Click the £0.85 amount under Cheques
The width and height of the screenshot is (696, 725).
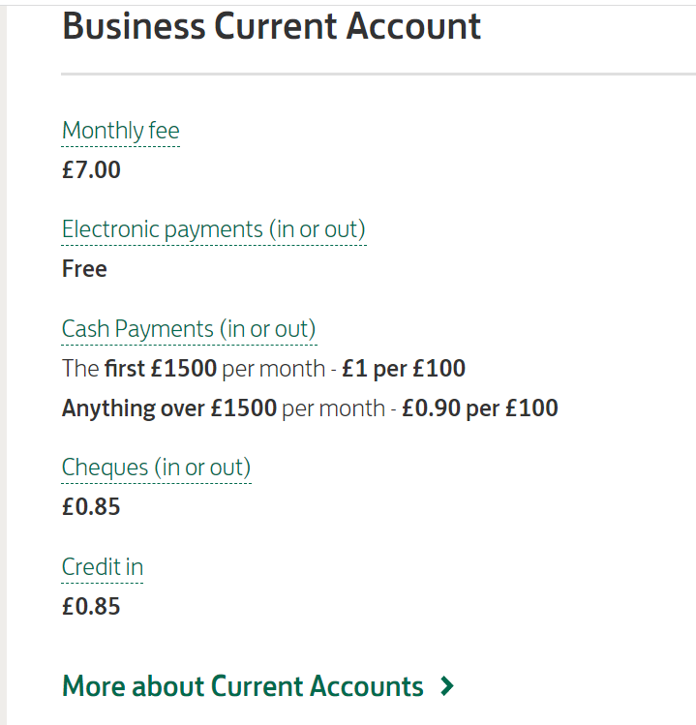point(91,507)
